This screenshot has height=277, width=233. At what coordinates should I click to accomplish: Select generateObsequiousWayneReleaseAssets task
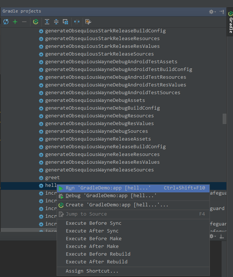click(x=98, y=139)
